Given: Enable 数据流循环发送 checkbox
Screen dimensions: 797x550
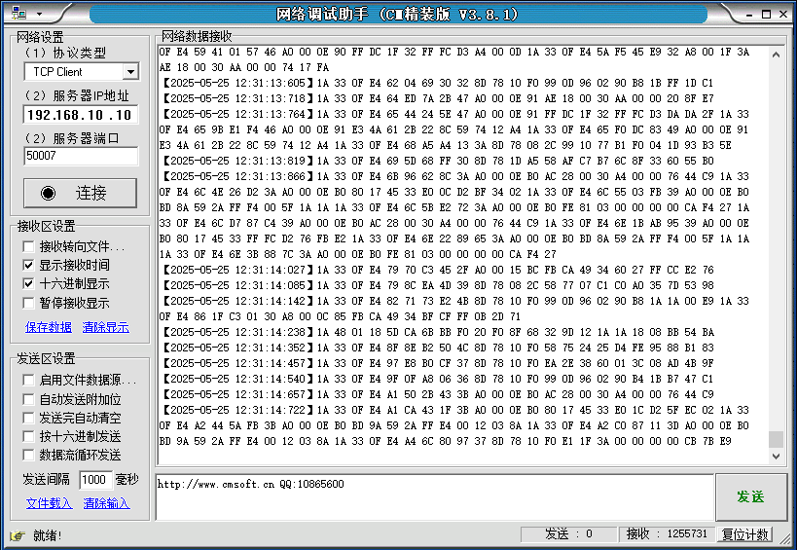Looking at the screenshot, I should pyautogui.click(x=28, y=455).
